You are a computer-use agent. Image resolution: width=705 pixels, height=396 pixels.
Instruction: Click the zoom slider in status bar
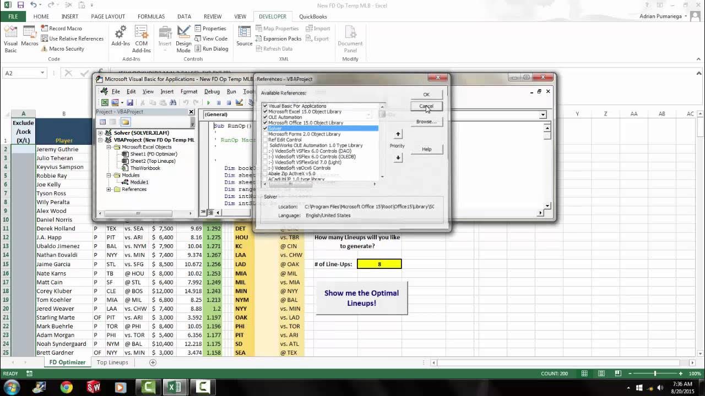[x=655, y=373]
